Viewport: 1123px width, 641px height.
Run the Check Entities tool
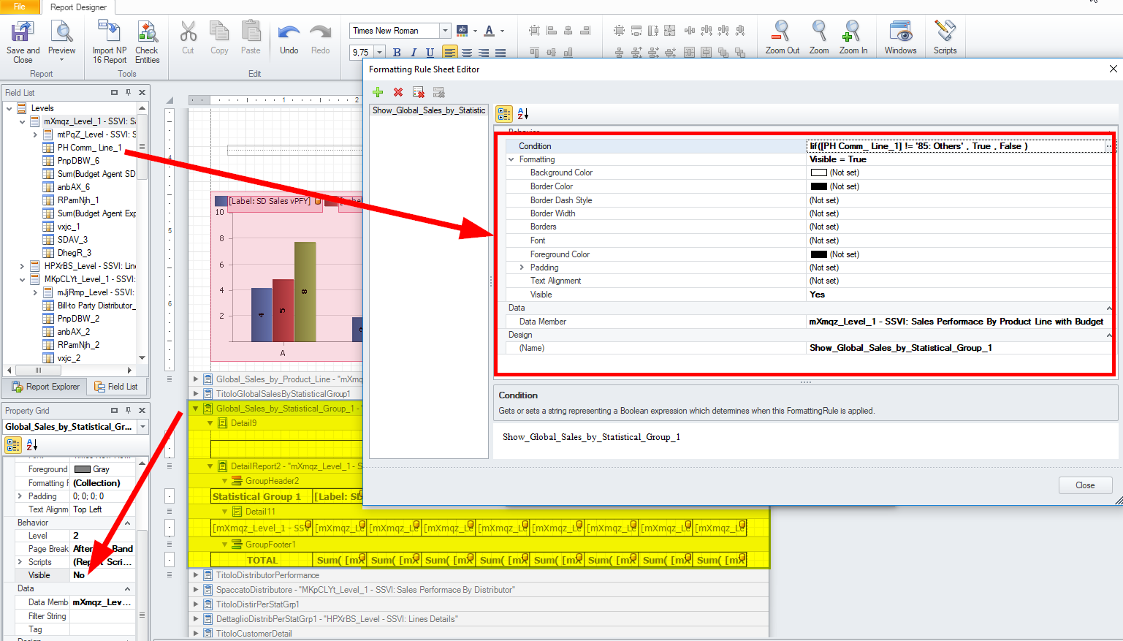(147, 37)
